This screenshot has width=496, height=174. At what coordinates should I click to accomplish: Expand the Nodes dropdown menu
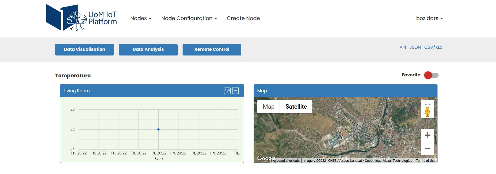coord(141,18)
